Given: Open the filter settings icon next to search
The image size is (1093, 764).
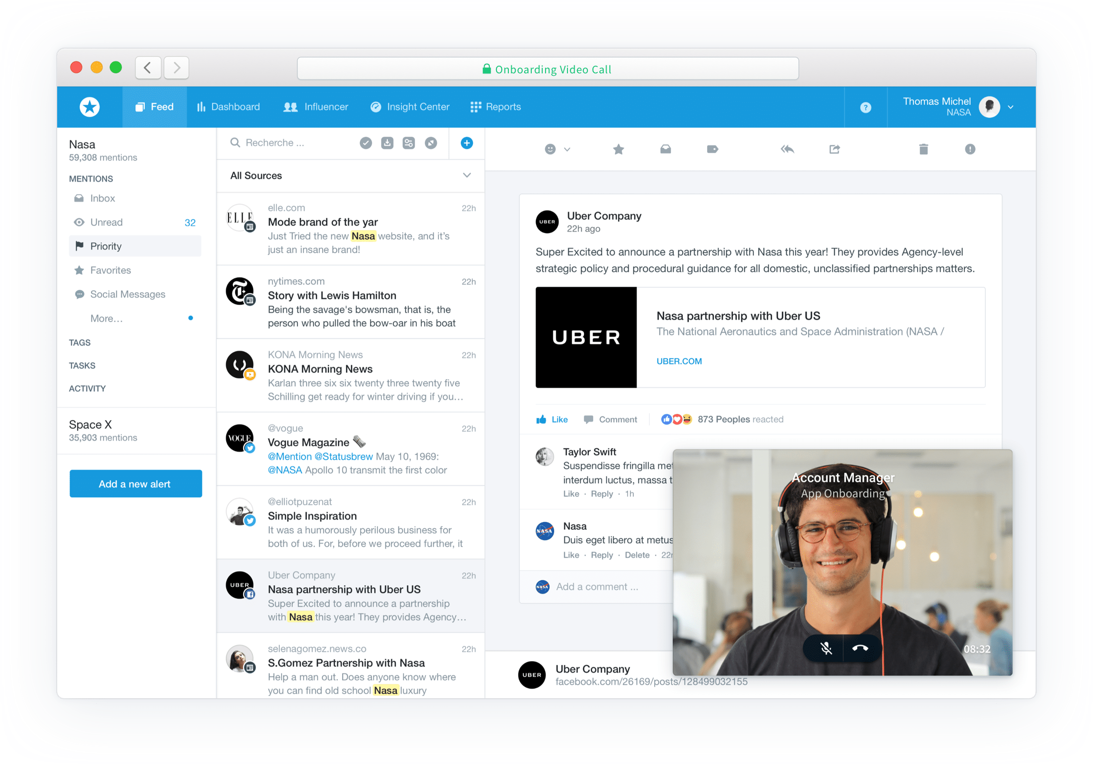Looking at the screenshot, I should pyautogui.click(x=409, y=143).
